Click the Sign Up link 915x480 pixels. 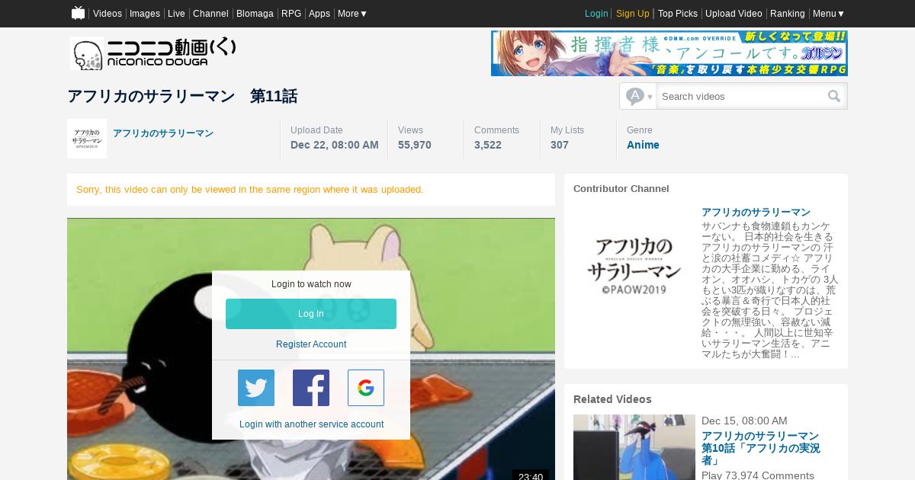(633, 14)
